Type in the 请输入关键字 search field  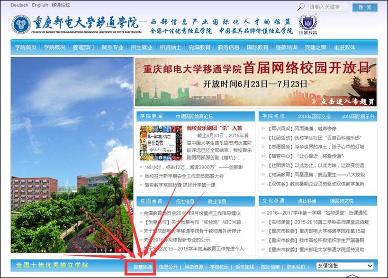point(328,7)
